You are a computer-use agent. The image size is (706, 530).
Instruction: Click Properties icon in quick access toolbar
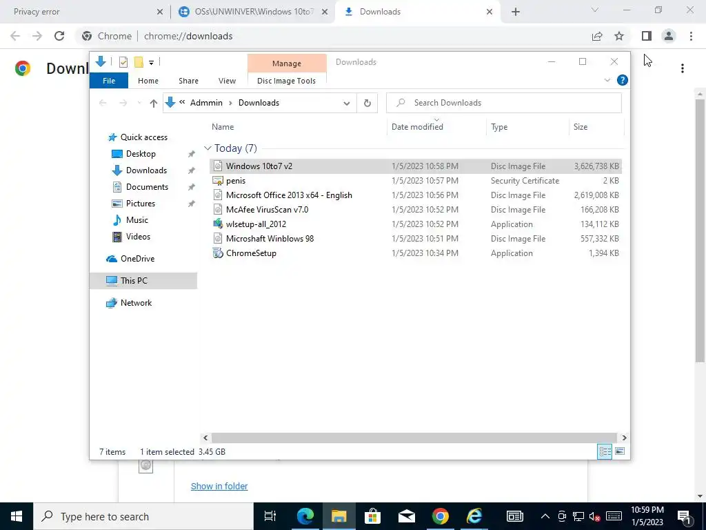123,62
